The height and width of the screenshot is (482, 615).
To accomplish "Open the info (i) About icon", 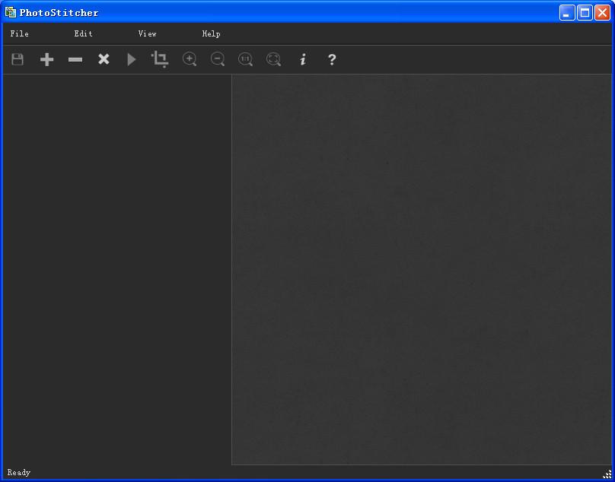I will (303, 59).
